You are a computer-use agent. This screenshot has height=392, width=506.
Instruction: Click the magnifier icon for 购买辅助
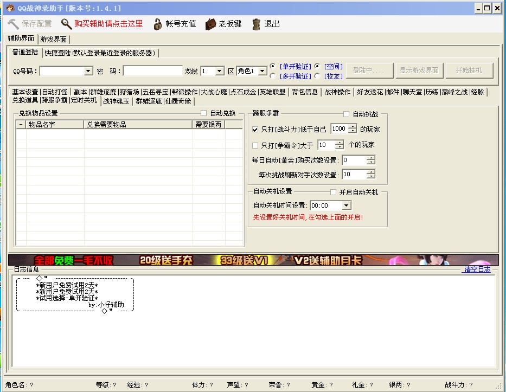(x=67, y=24)
